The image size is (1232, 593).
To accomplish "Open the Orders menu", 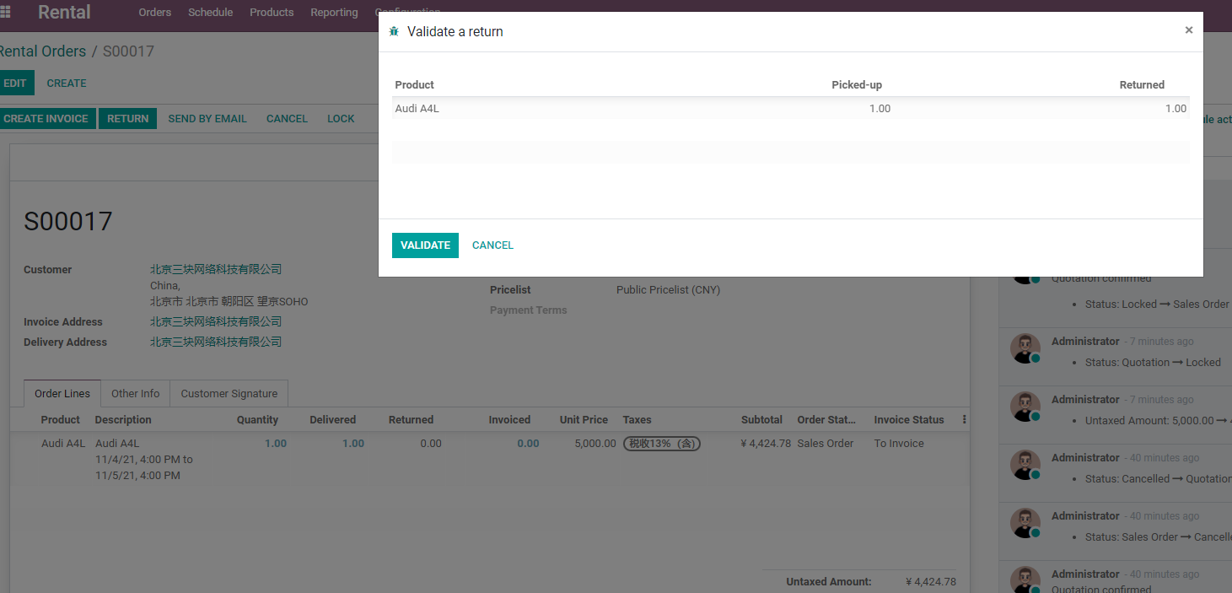I will tap(155, 13).
